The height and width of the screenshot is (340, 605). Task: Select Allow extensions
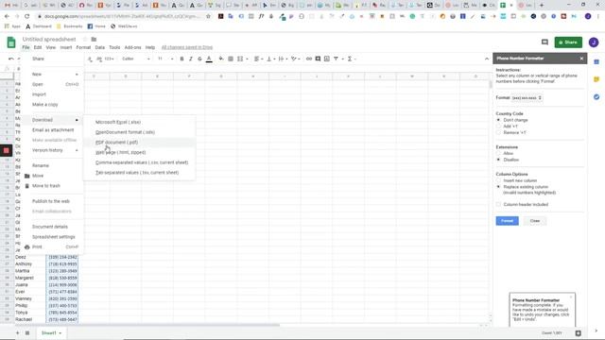coord(498,153)
